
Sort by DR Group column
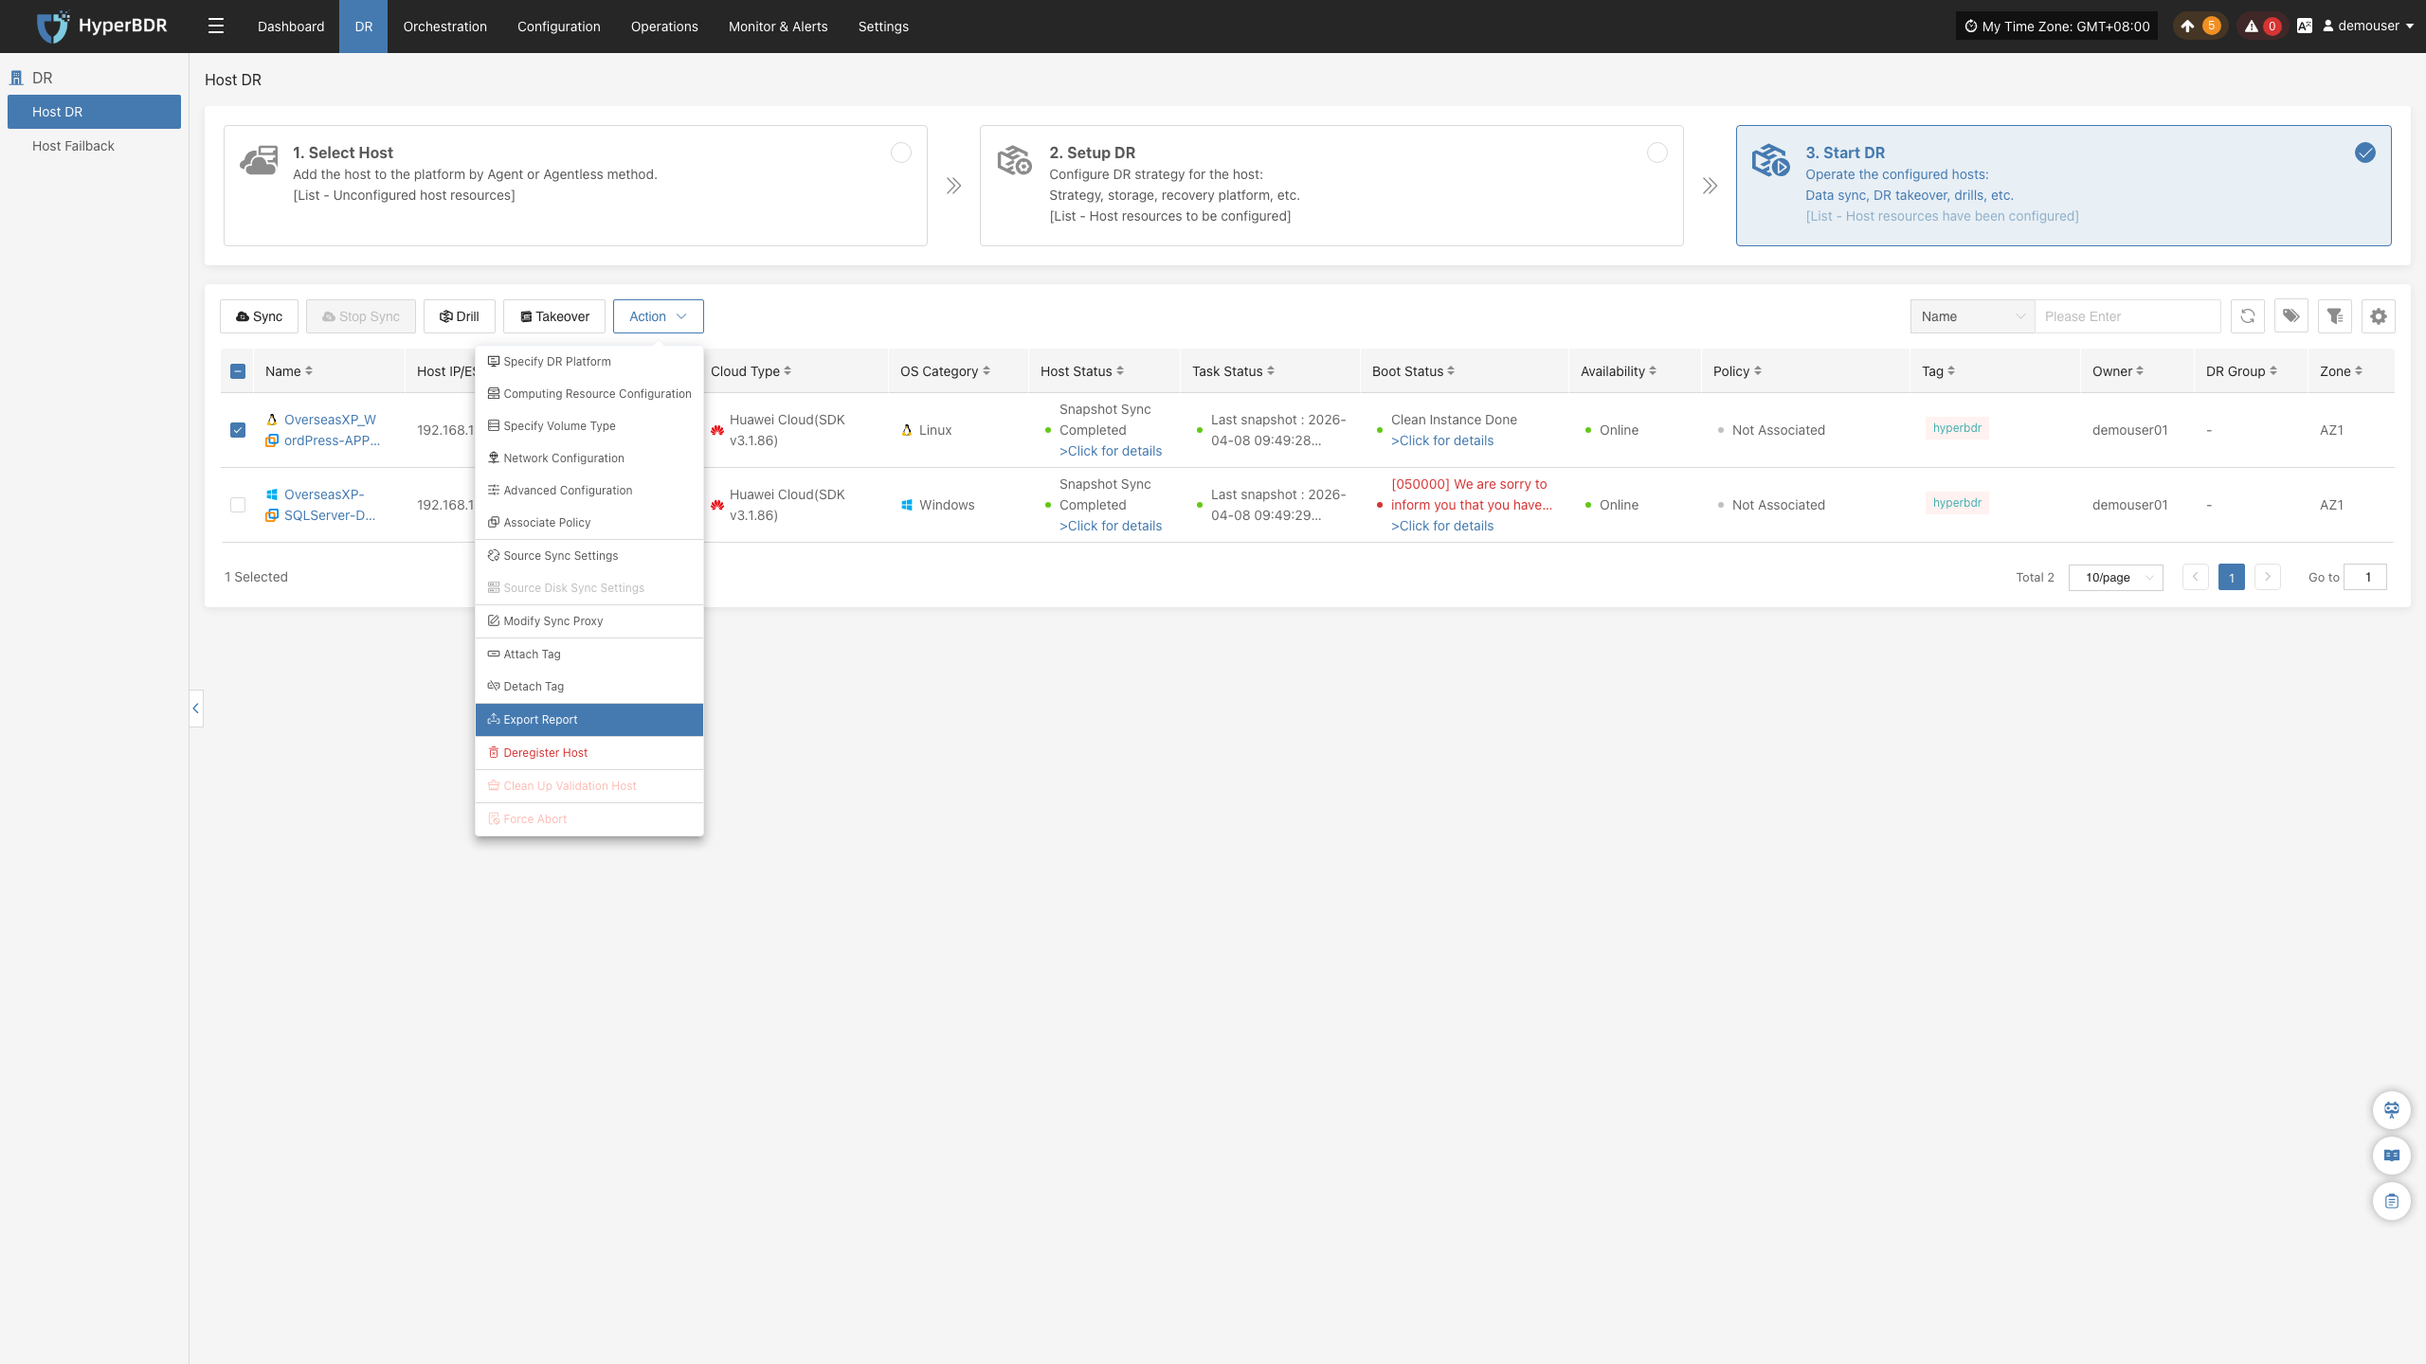click(2273, 371)
